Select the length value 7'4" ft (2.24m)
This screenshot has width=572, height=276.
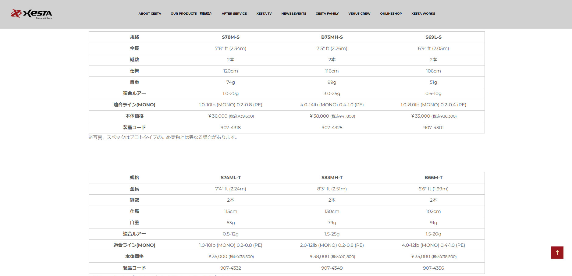231,189
